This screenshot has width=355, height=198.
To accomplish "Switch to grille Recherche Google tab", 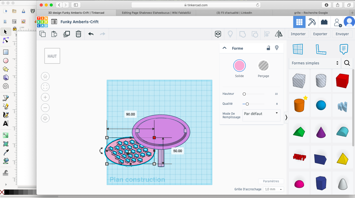I will (311, 13).
